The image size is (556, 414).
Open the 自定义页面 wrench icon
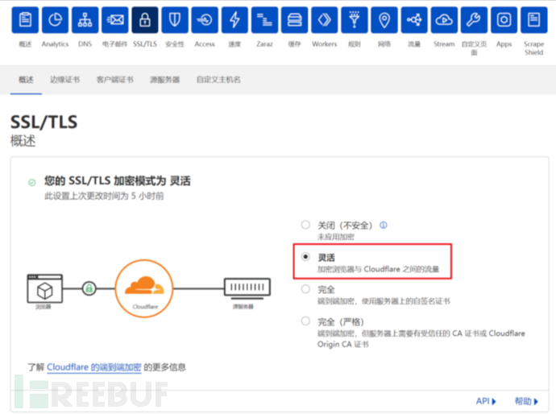pyautogui.click(x=474, y=20)
